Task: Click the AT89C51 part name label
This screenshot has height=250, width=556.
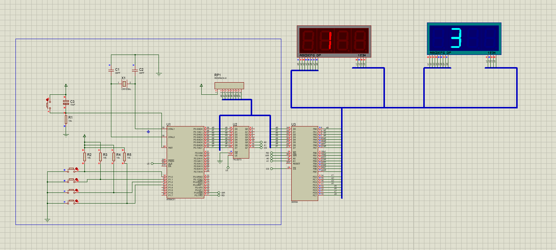Action: (171, 199)
